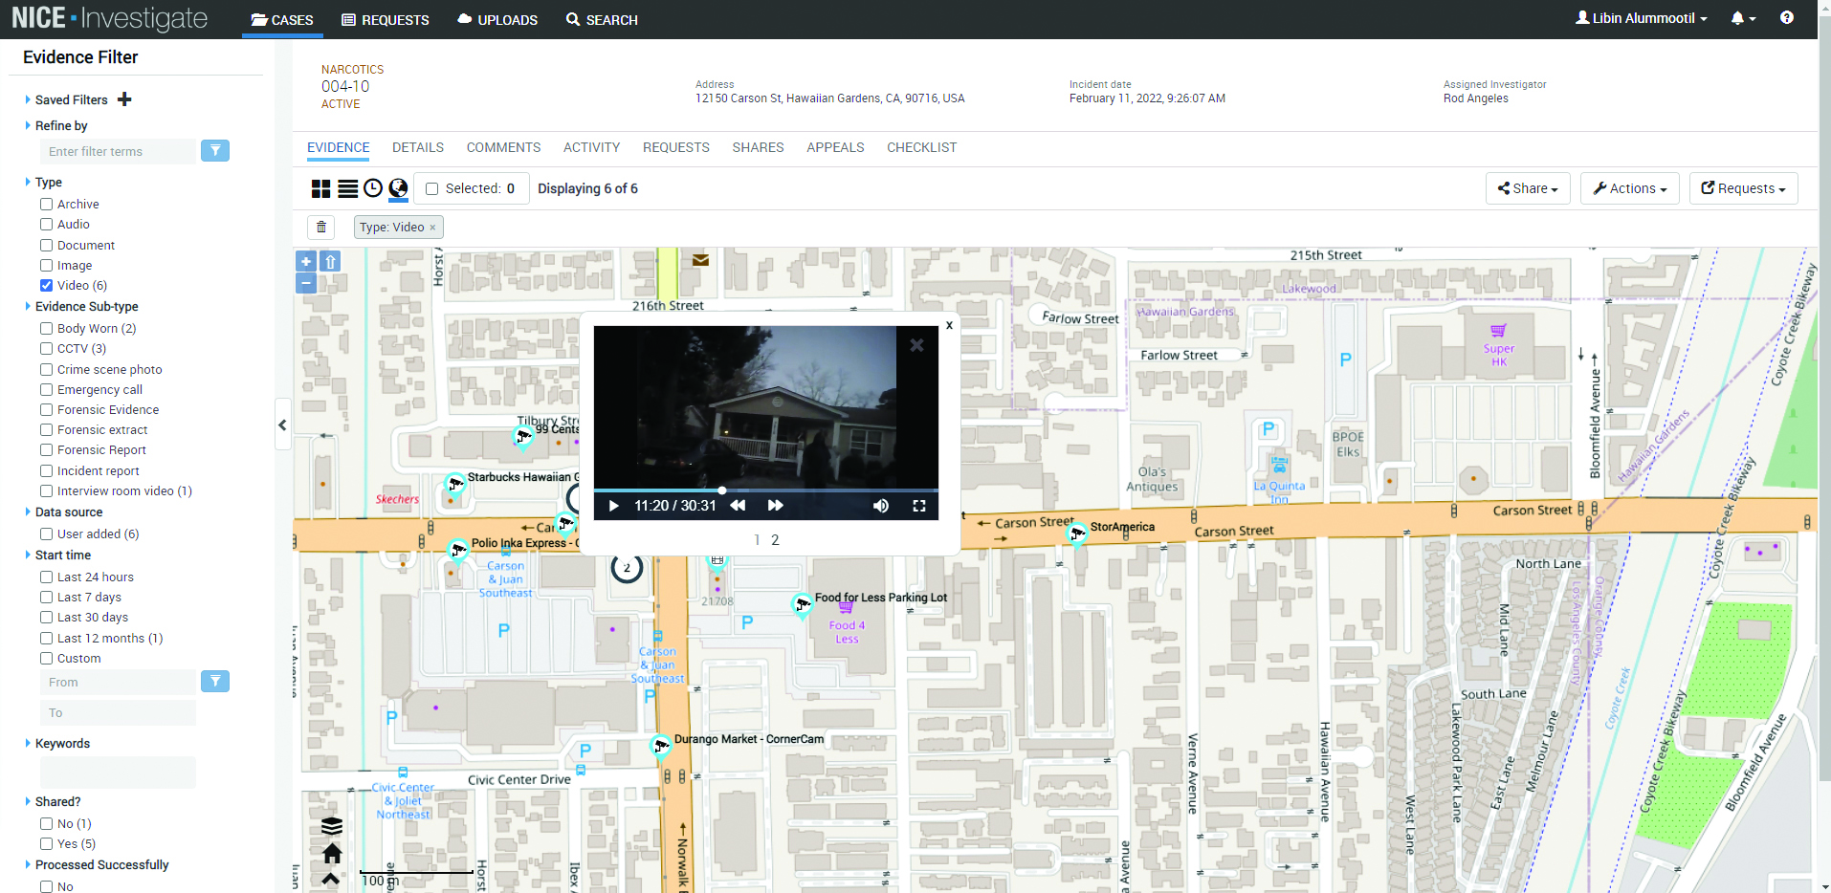Enable the Video type filter checkbox

(x=46, y=285)
